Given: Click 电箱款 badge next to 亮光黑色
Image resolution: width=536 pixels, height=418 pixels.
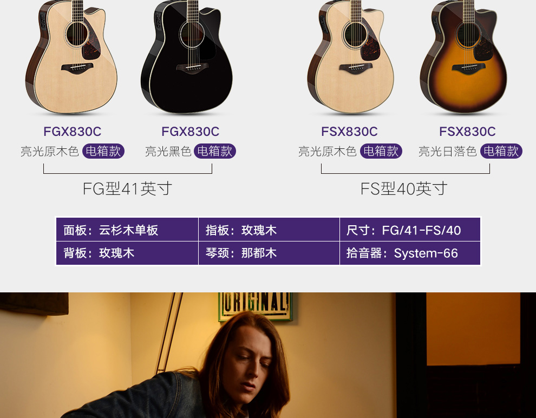Looking at the screenshot, I should [215, 151].
